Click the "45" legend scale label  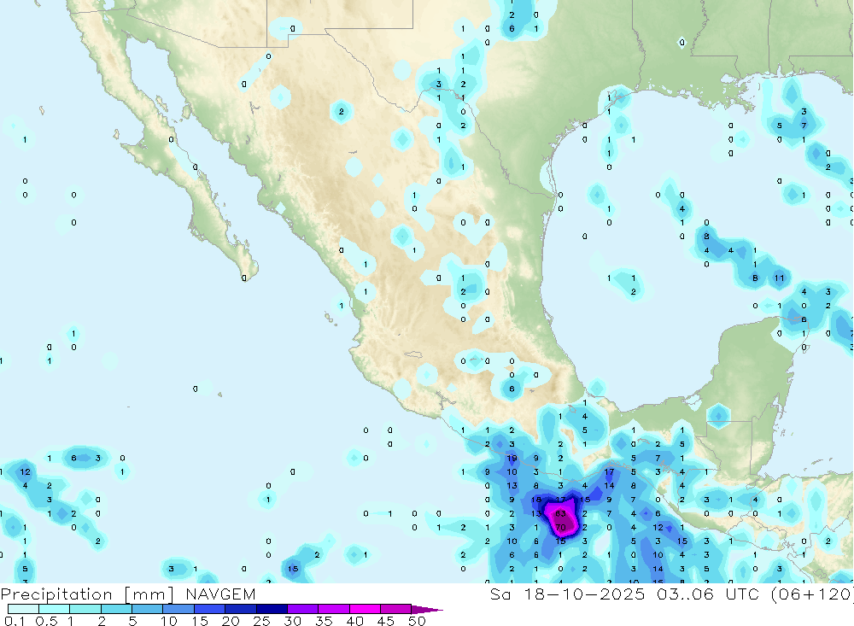386,621
